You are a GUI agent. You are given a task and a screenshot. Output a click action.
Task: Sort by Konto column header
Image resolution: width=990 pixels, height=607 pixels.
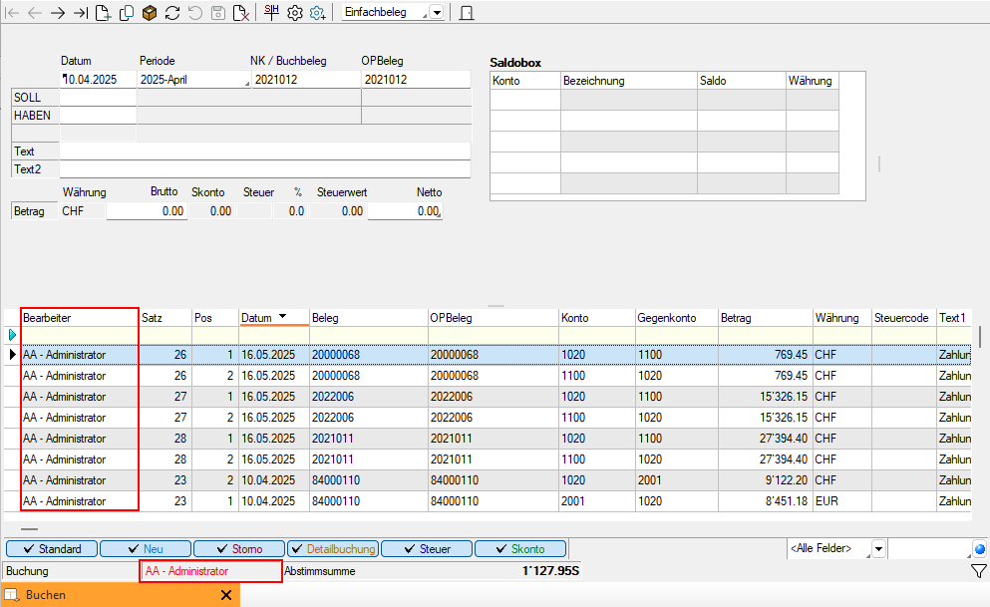(x=596, y=318)
